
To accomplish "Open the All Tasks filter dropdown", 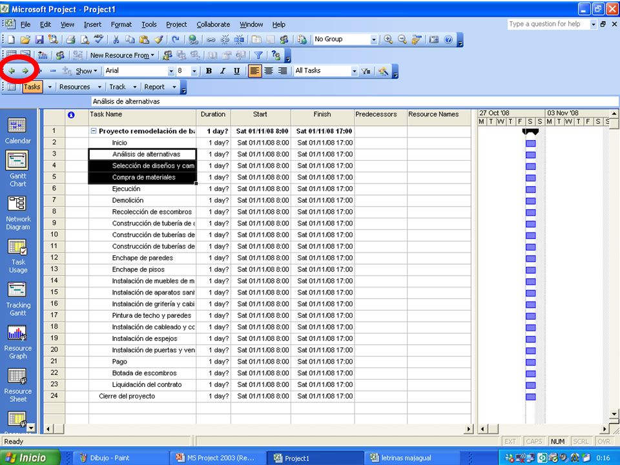I will pos(355,71).
